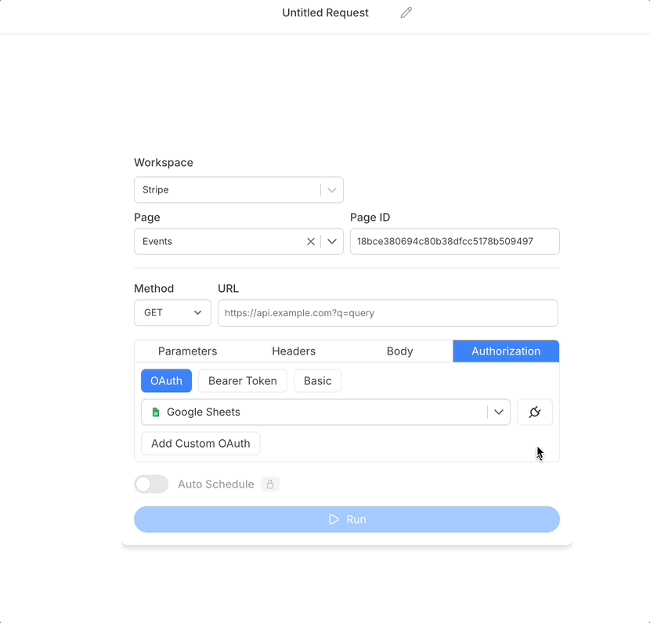The width and height of the screenshot is (650, 623).
Task: Click the Add Custom OAuth button
Action: [200, 443]
